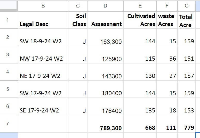Select waste acres total 111 cell
This screenshot has height=138, width=200.
click(x=167, y=124)
